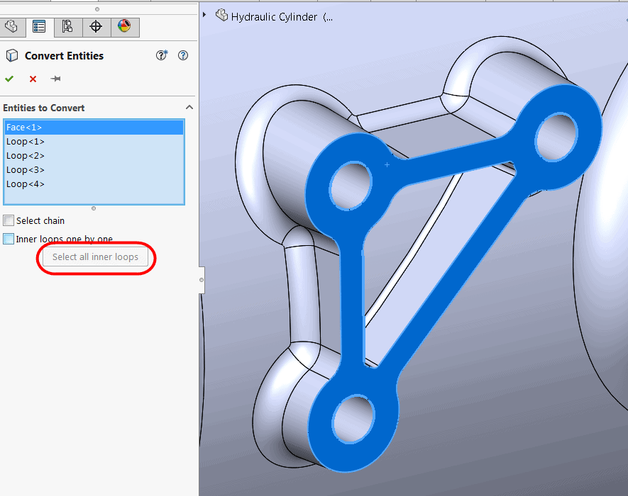Click the green checkmark to accept

click(9, 79)
